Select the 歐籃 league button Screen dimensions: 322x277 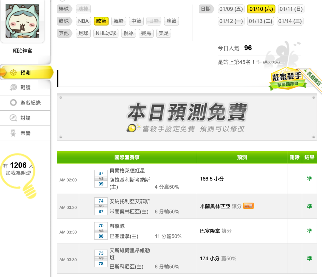[101, 21]
